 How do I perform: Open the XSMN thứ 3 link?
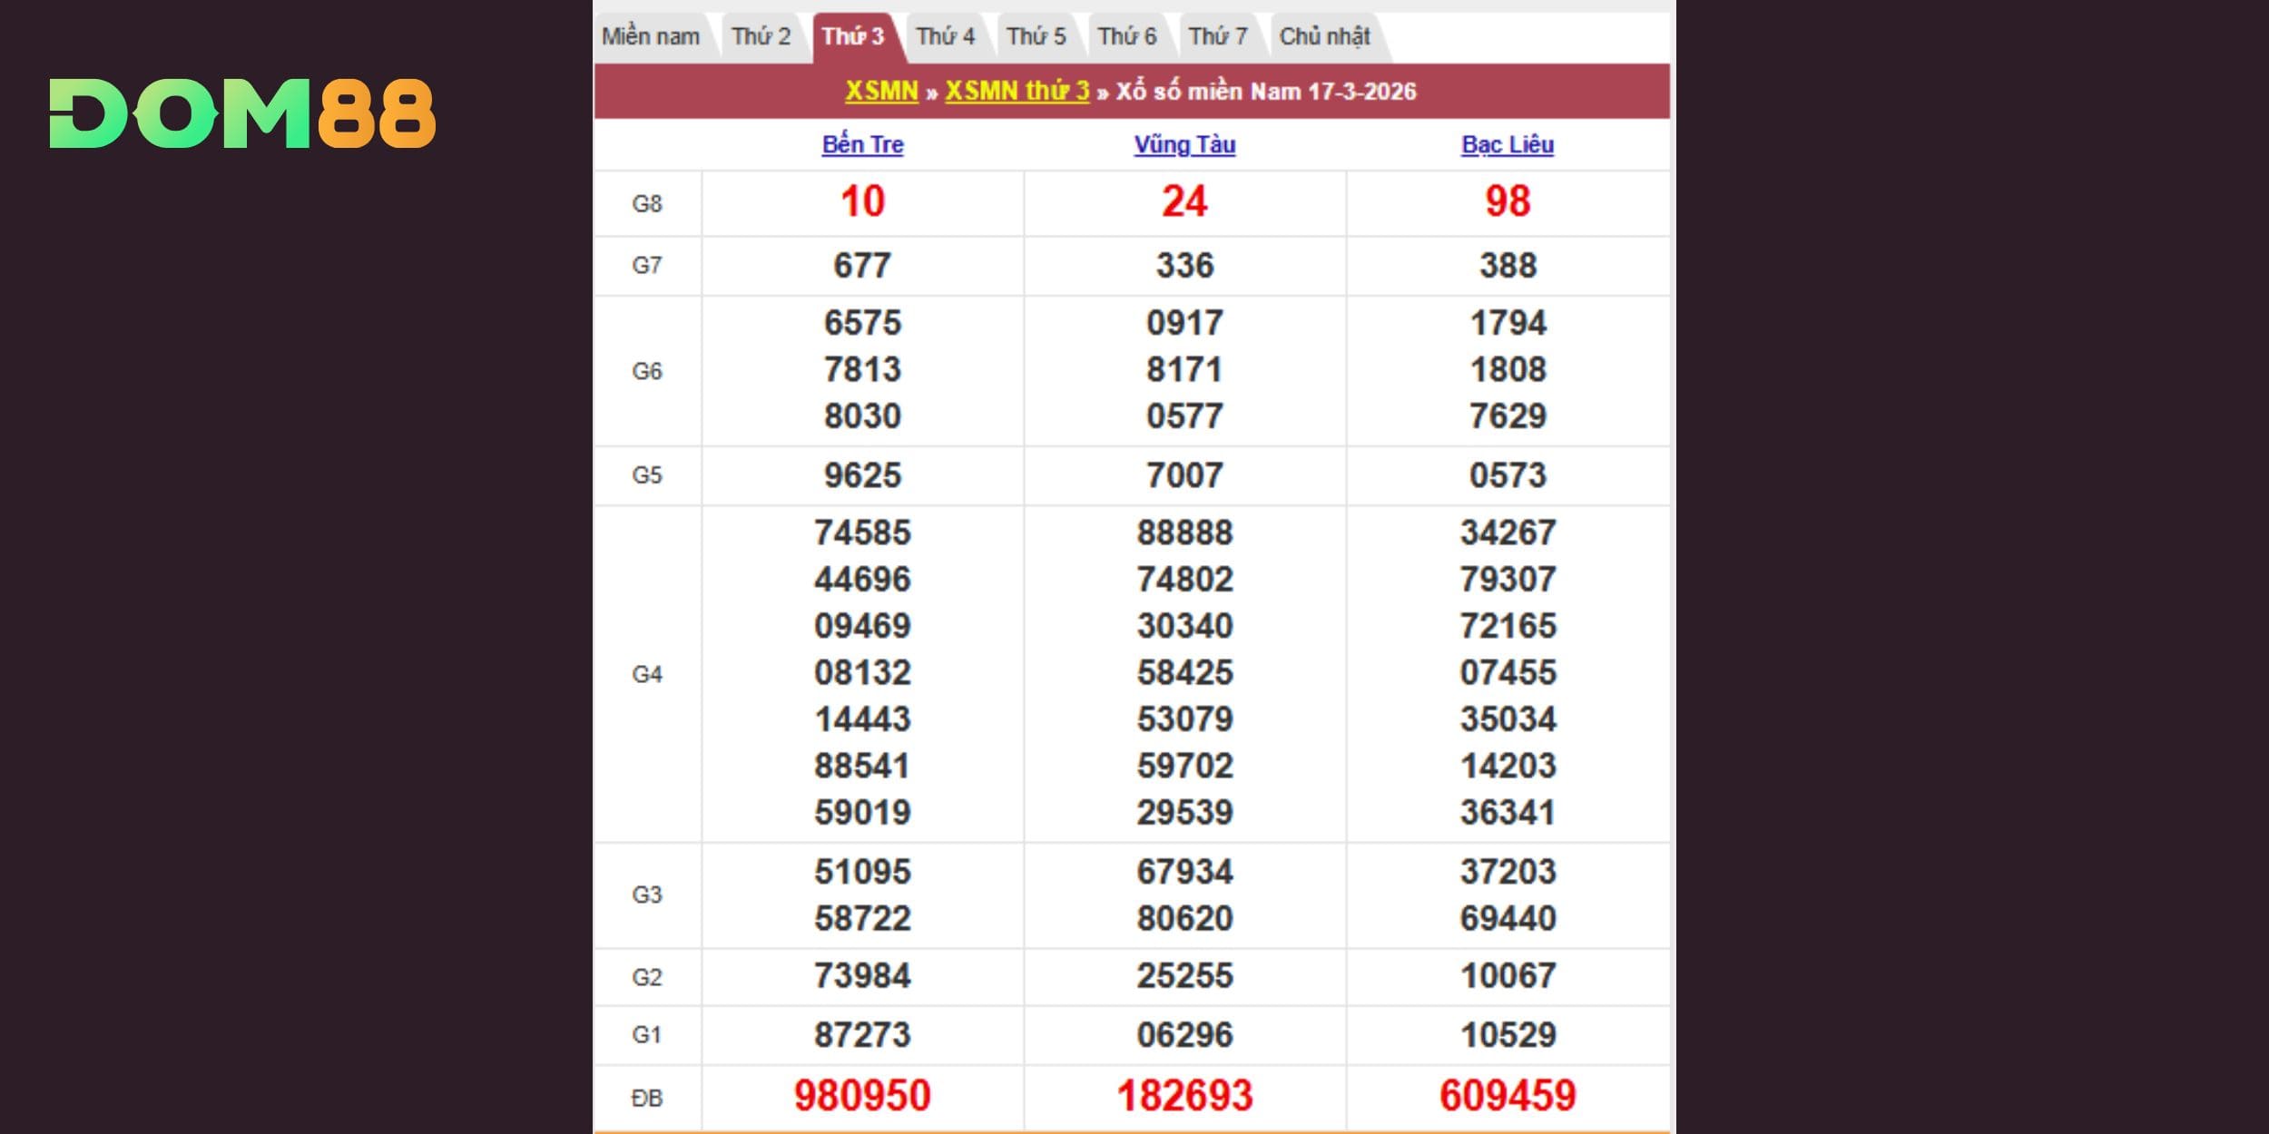coord(1017,92)
